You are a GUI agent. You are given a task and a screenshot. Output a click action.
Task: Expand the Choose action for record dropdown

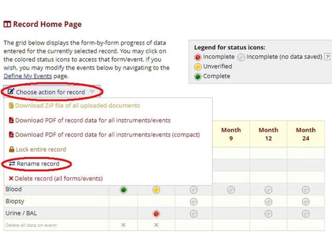tap(50, 92)
